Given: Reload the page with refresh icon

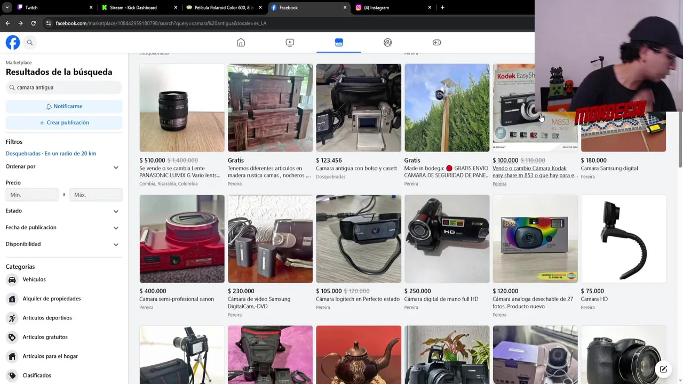Looking at the screenshot, I should (x=33, y=23).
